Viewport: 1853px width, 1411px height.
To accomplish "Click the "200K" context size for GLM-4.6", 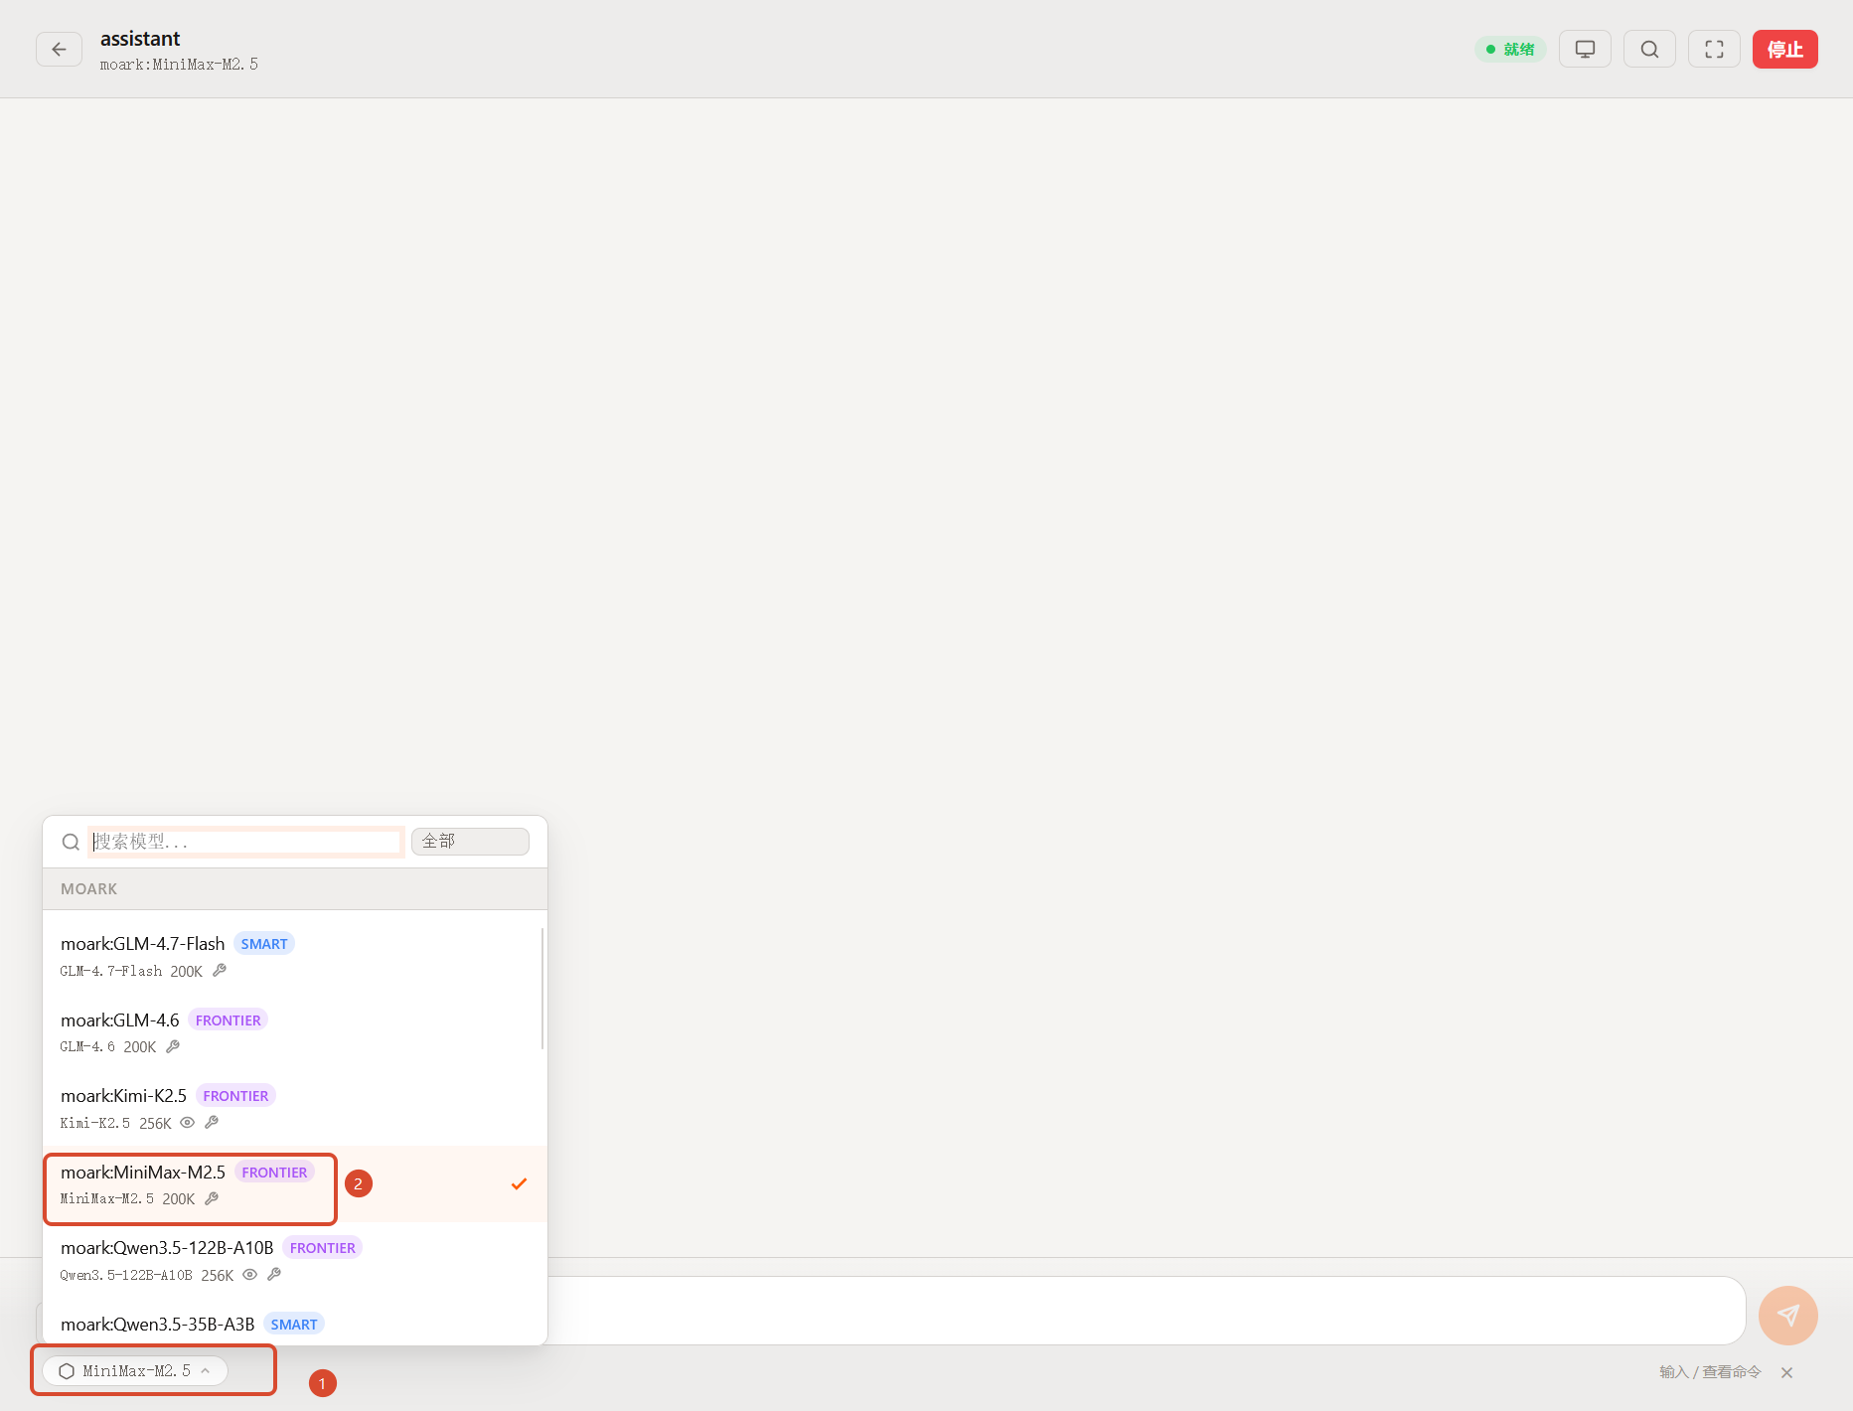I will [140, 1047].
